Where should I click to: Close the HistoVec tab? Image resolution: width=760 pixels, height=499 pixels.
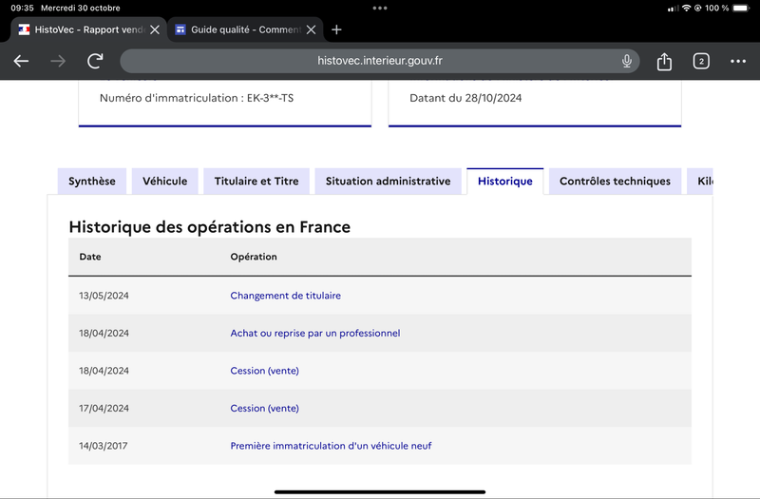155,29
